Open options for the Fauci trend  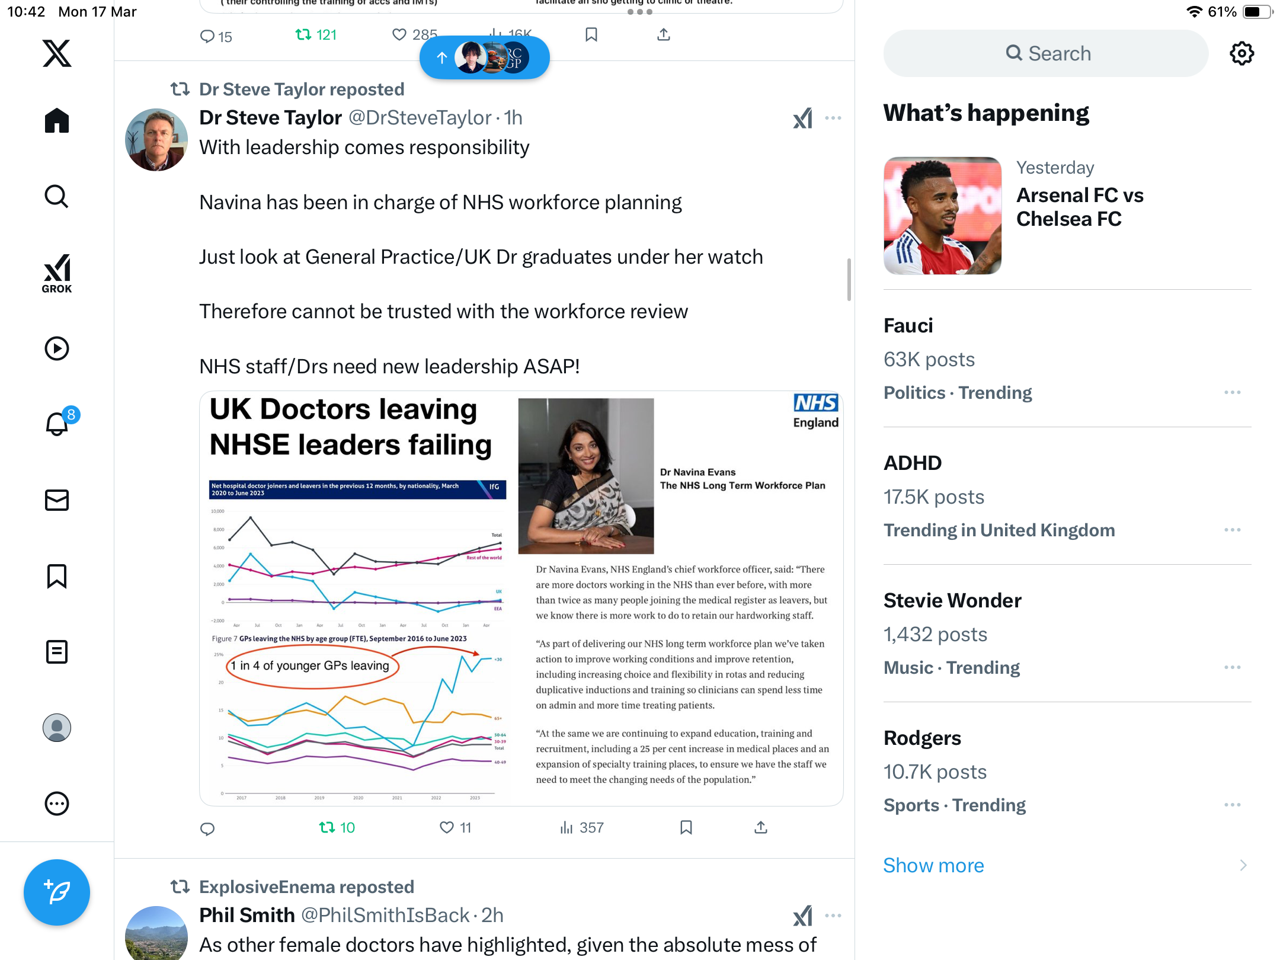(x=1233, y=392)
